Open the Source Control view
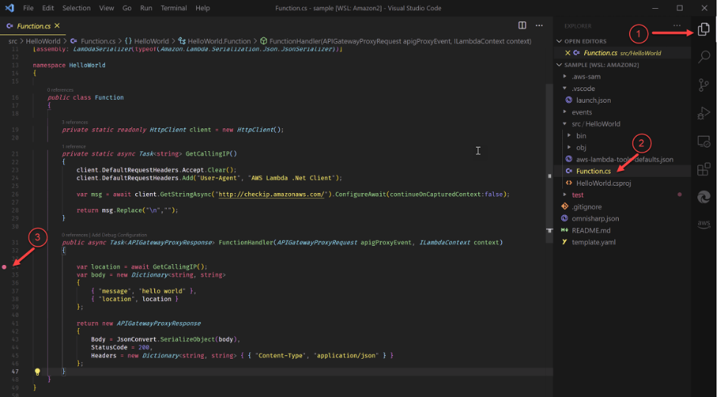Screen dimensions: 718x397 703,85
